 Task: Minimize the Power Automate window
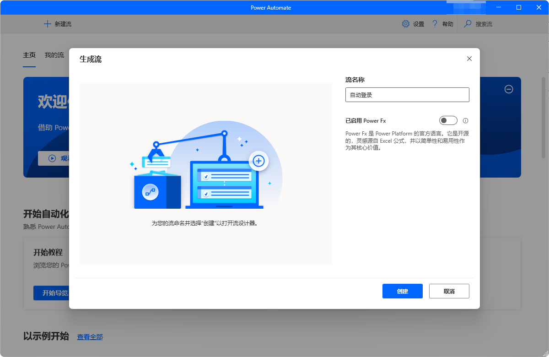(x=498, y=7)
